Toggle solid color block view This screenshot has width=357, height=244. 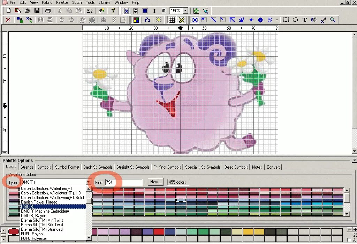point(145,11)
